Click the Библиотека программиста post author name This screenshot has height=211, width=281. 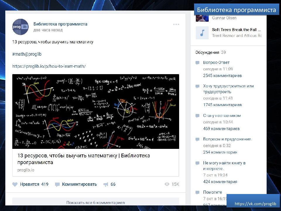click(60, 24)
